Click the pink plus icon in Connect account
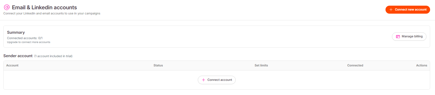This screenshot has height=95, width=435. [x=203, y=80]
